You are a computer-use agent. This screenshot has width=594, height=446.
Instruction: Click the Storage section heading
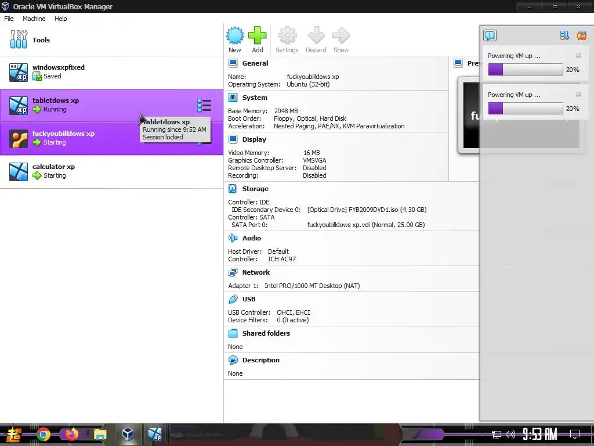(255, 189)
